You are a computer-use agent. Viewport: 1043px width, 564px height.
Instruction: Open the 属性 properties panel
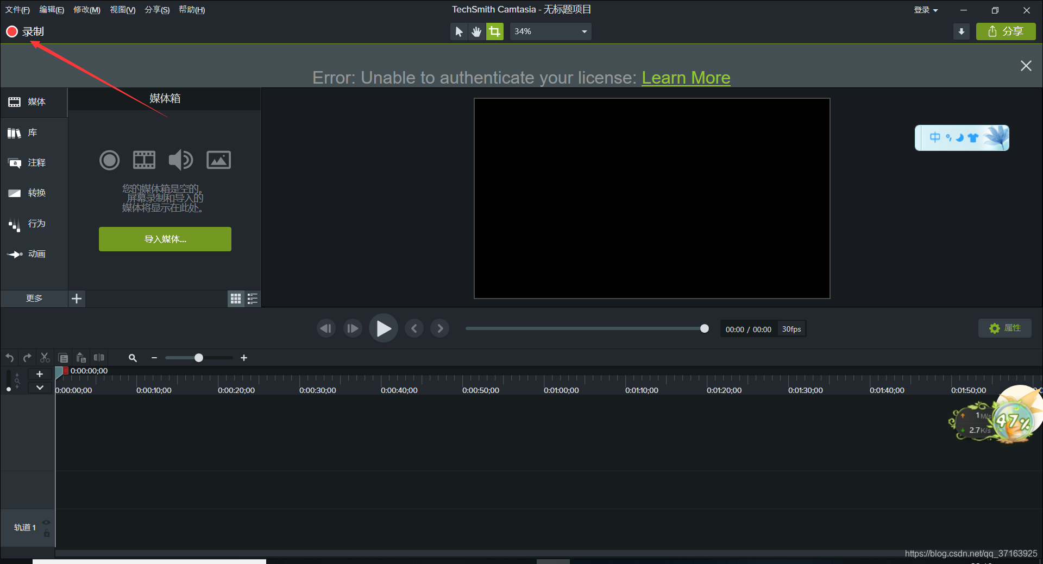(x=1005, y=328)
